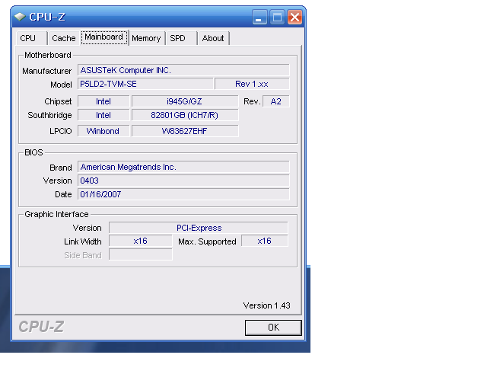Select the Rev 1.xx field
The height and width of the screenshot is (390, 487).
[x=252, y=84]
